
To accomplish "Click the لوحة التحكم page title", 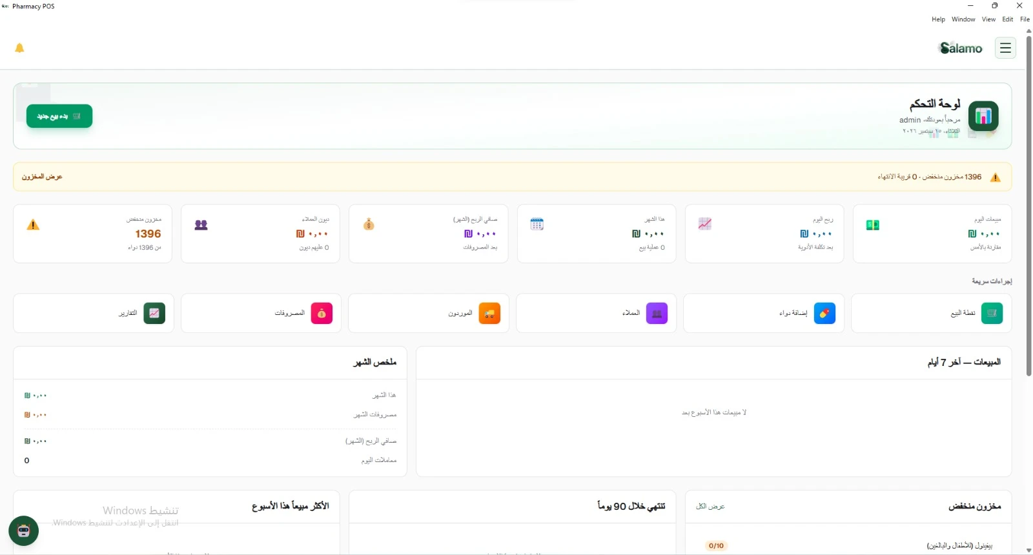I will (936, 104).
